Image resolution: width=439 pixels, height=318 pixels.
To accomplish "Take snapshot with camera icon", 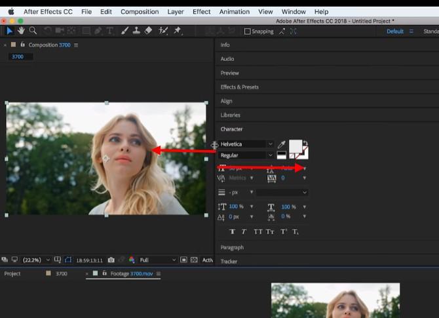I will (111, 260).
